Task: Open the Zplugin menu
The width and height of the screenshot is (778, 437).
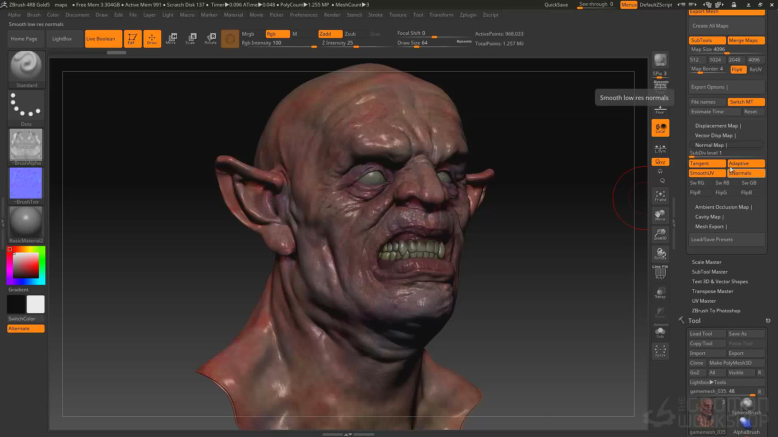Action: coord(468,15)
